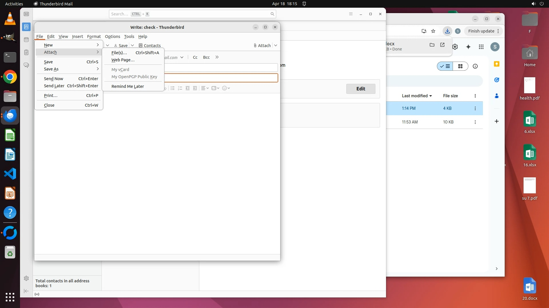Viewport: 549px width, 308px height.
Task: Choose File(s)... from Attach submenu
Action: [x=119, y=53]
